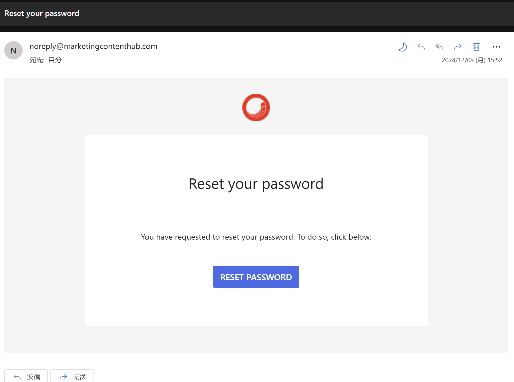This screenshot has width=514, height=382.
Task: Click the arrow icon inside 転送 button
Action: pos(63,377)
